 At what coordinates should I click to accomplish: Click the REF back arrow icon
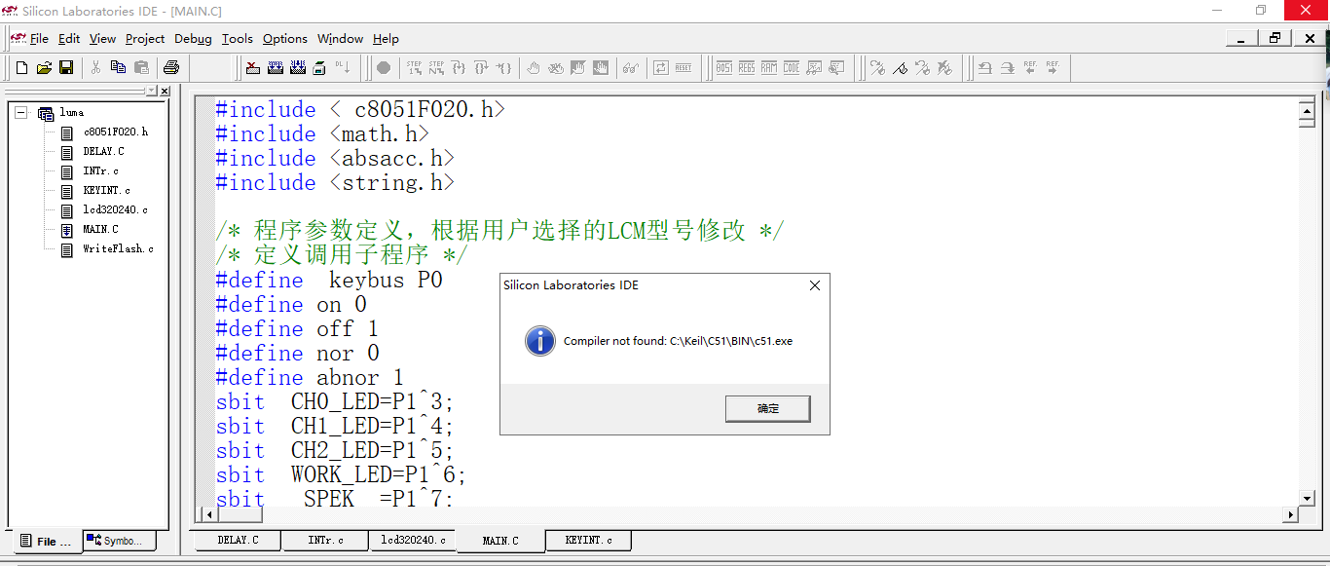(x=1030, y=68)
